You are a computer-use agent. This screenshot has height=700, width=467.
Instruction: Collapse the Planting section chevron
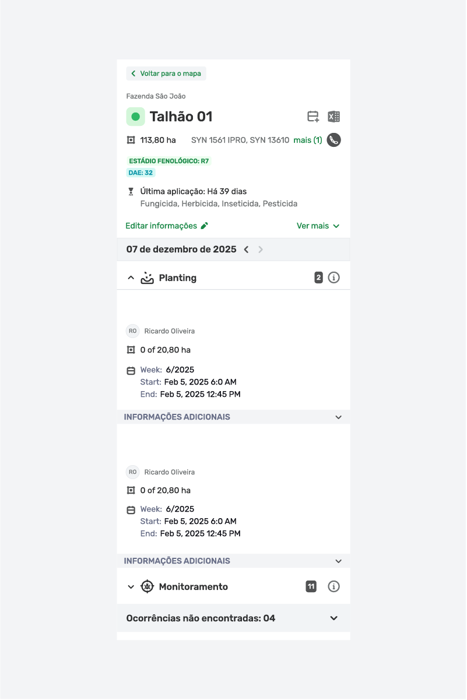(131, 278)
